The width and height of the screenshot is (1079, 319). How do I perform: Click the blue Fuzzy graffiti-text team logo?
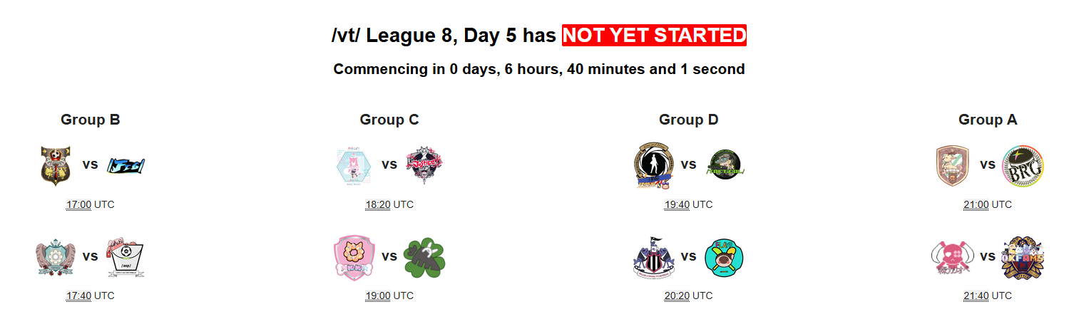(x=126, y=165)
